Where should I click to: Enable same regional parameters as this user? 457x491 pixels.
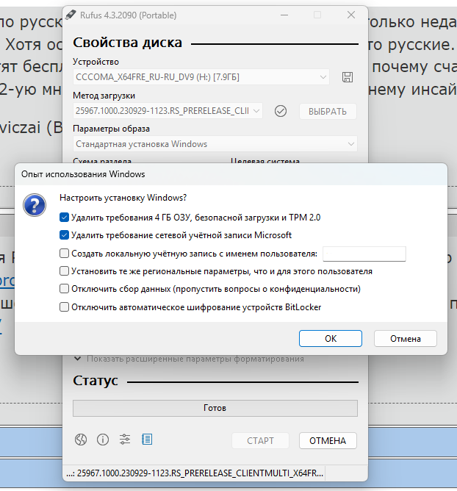64,271
